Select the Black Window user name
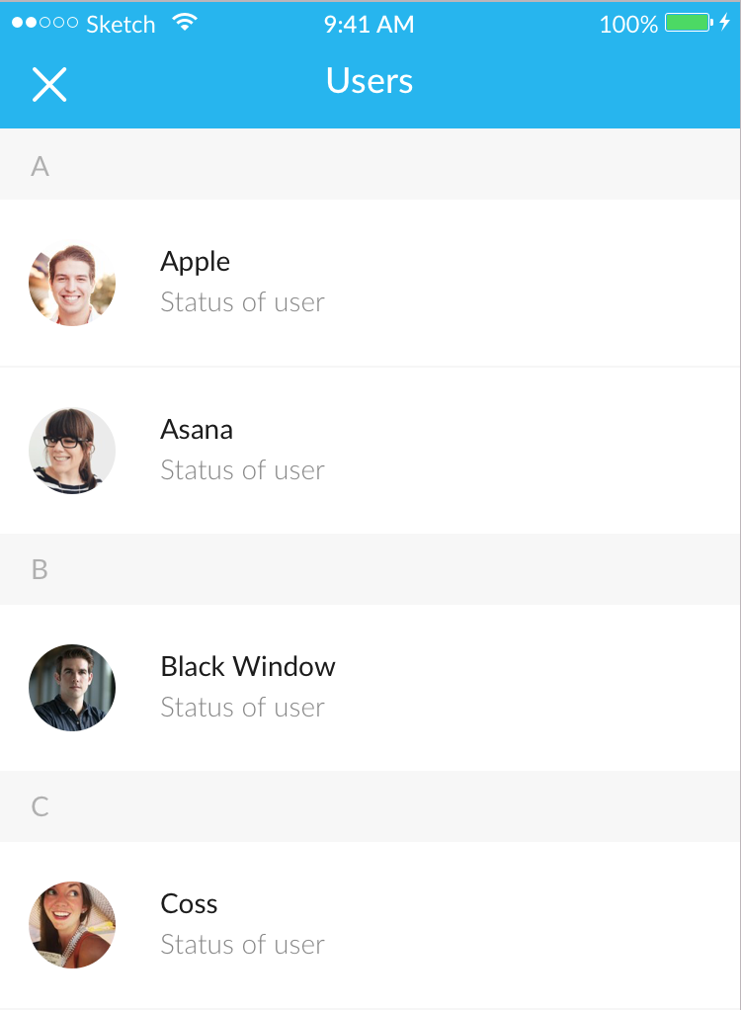 pos(248,667)
